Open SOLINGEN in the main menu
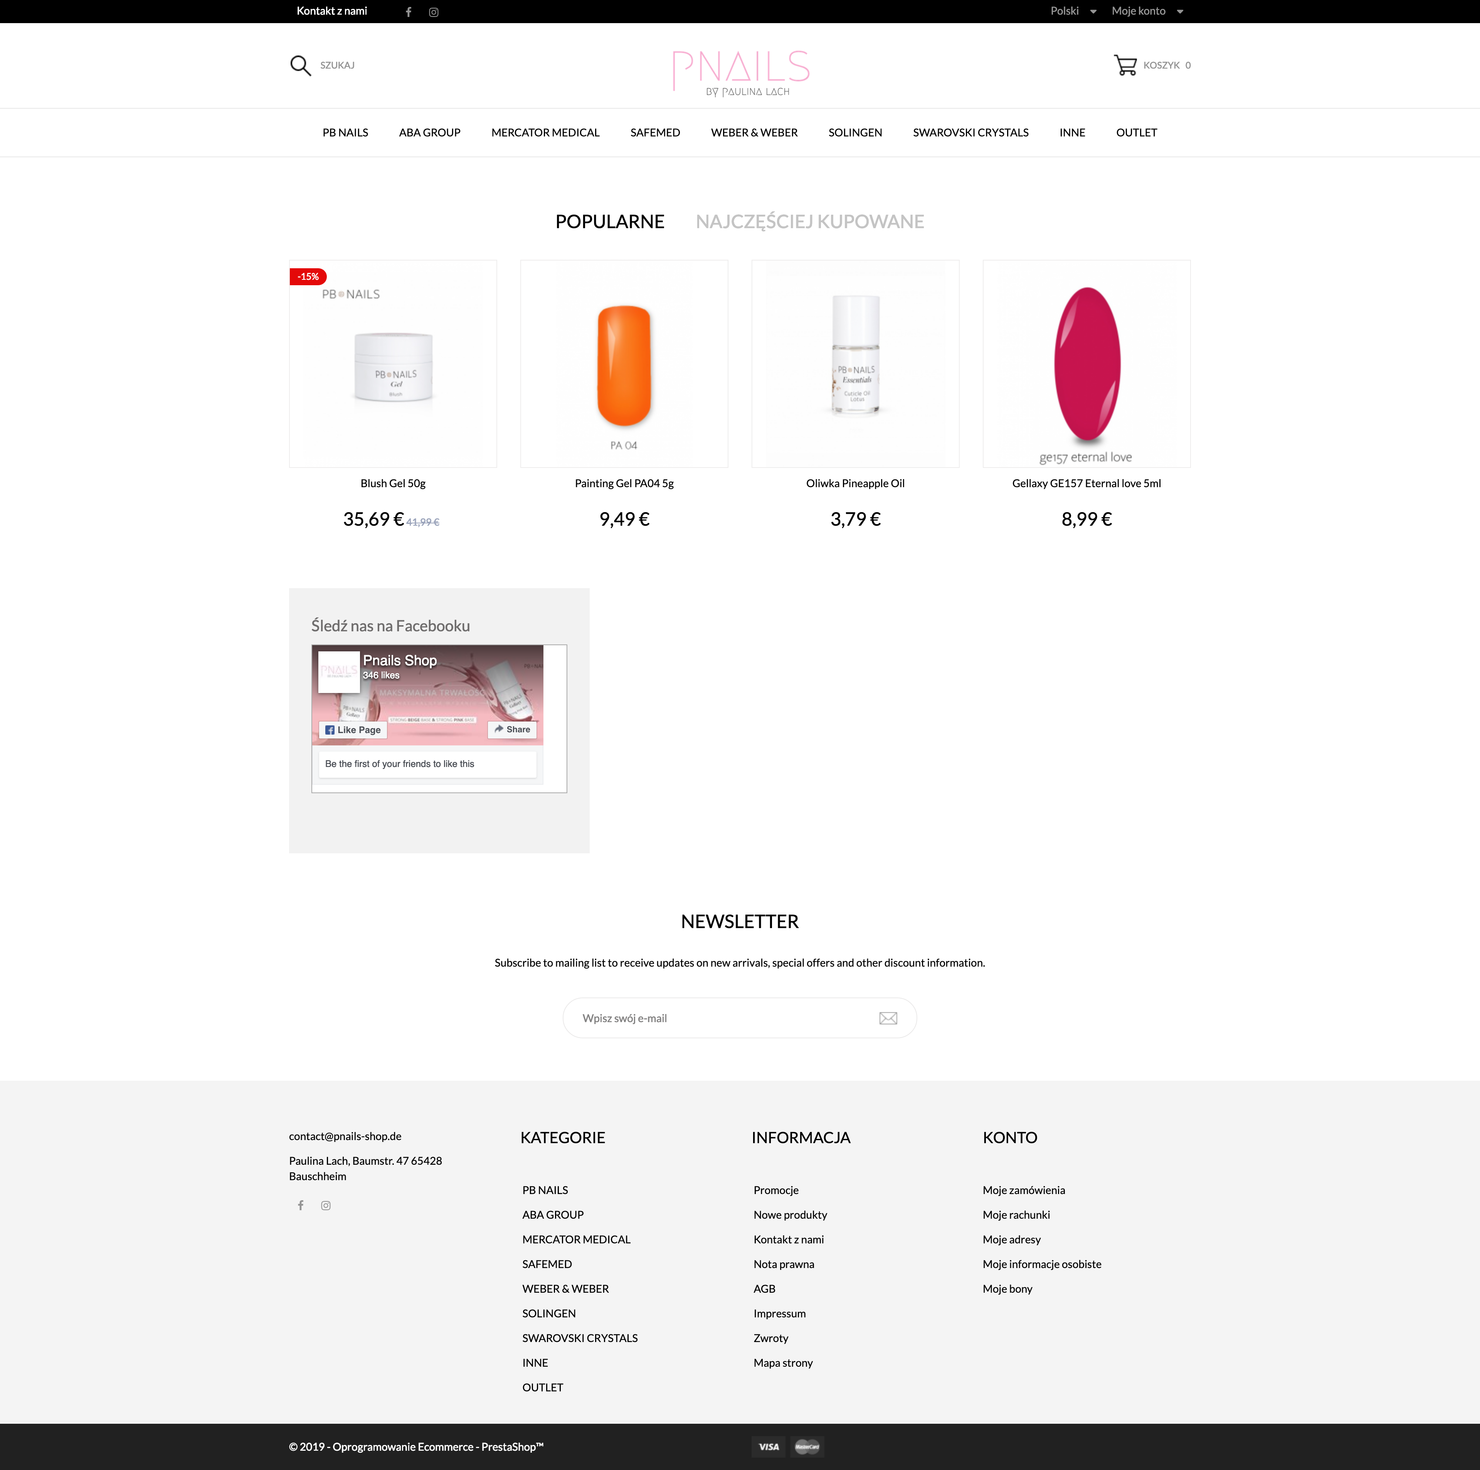 855,133
